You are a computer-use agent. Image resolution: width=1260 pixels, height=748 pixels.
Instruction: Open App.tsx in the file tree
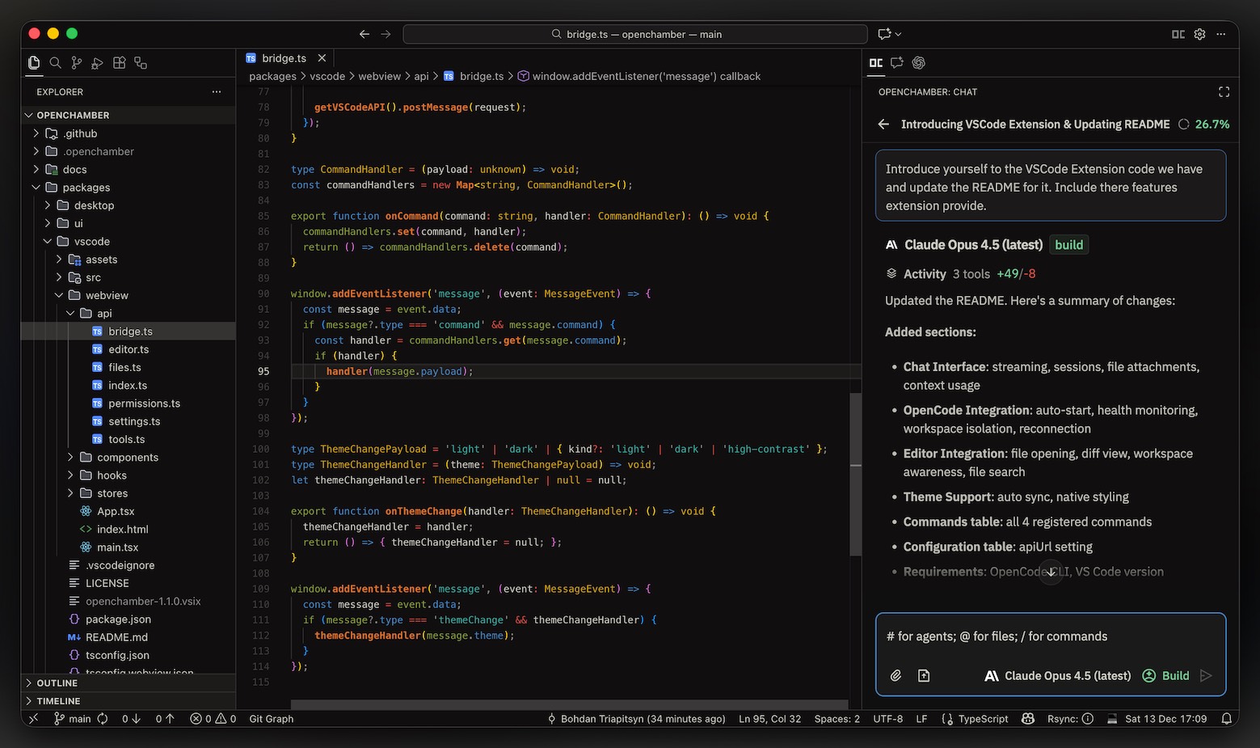click(x=116, y=511)
